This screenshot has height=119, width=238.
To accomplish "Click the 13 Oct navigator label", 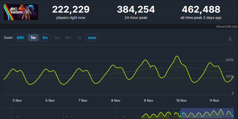I will point(16,116).
